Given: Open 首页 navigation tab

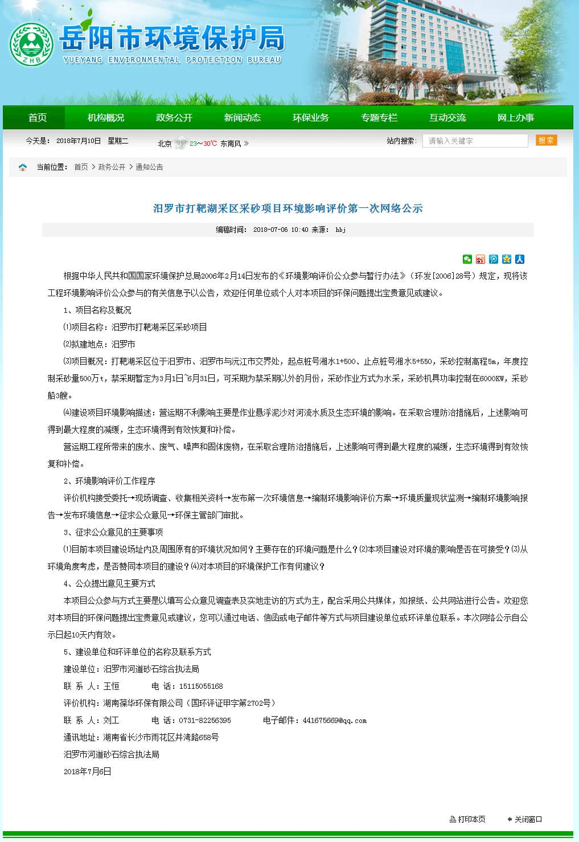Looking at the screenshot, I should click(38, 117).
